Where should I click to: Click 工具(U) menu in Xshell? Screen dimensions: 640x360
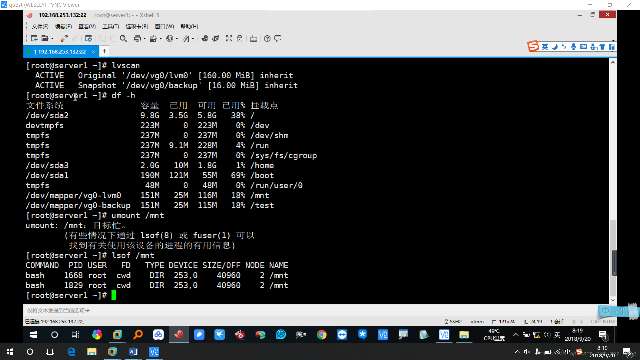pos(110,26)
